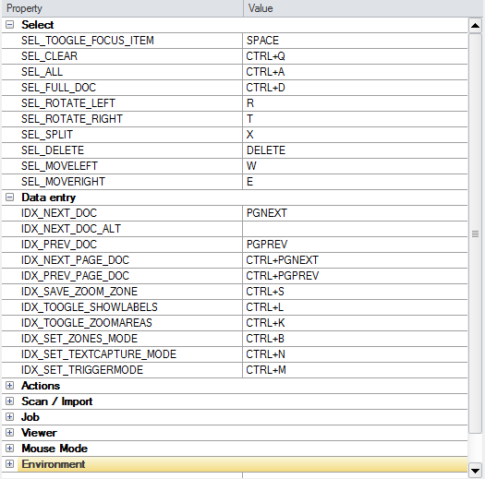
Task: Edit the CTRL+N shortcut value
Action: pyautogui.click(x=355, y=354)
